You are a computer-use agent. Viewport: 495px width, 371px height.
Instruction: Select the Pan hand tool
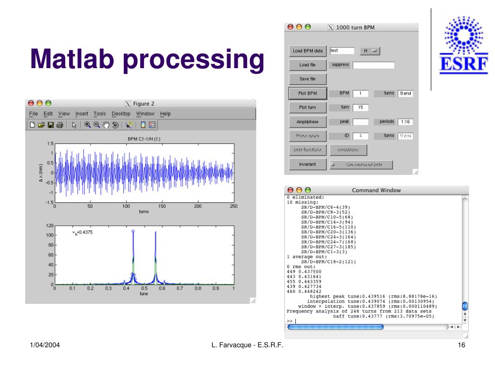pos(106,125)
